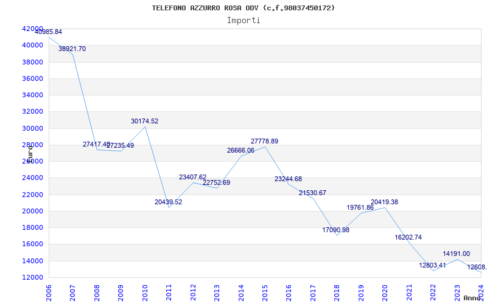This screenshot has height=304, width=487.
Task: Click the 16000 y-axis value
Action: point(33,244)
